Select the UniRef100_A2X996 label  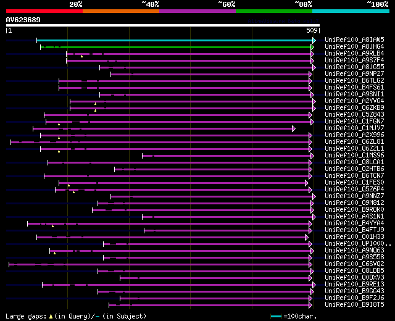click(354, 135)
